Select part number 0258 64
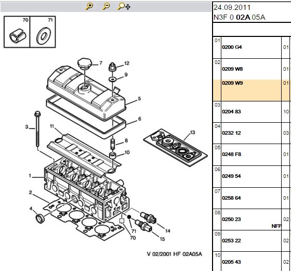Viewport: 291px width, 271px height. 231,198
